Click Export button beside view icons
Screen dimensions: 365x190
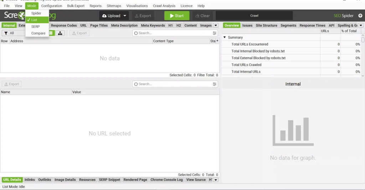[79, 33]
